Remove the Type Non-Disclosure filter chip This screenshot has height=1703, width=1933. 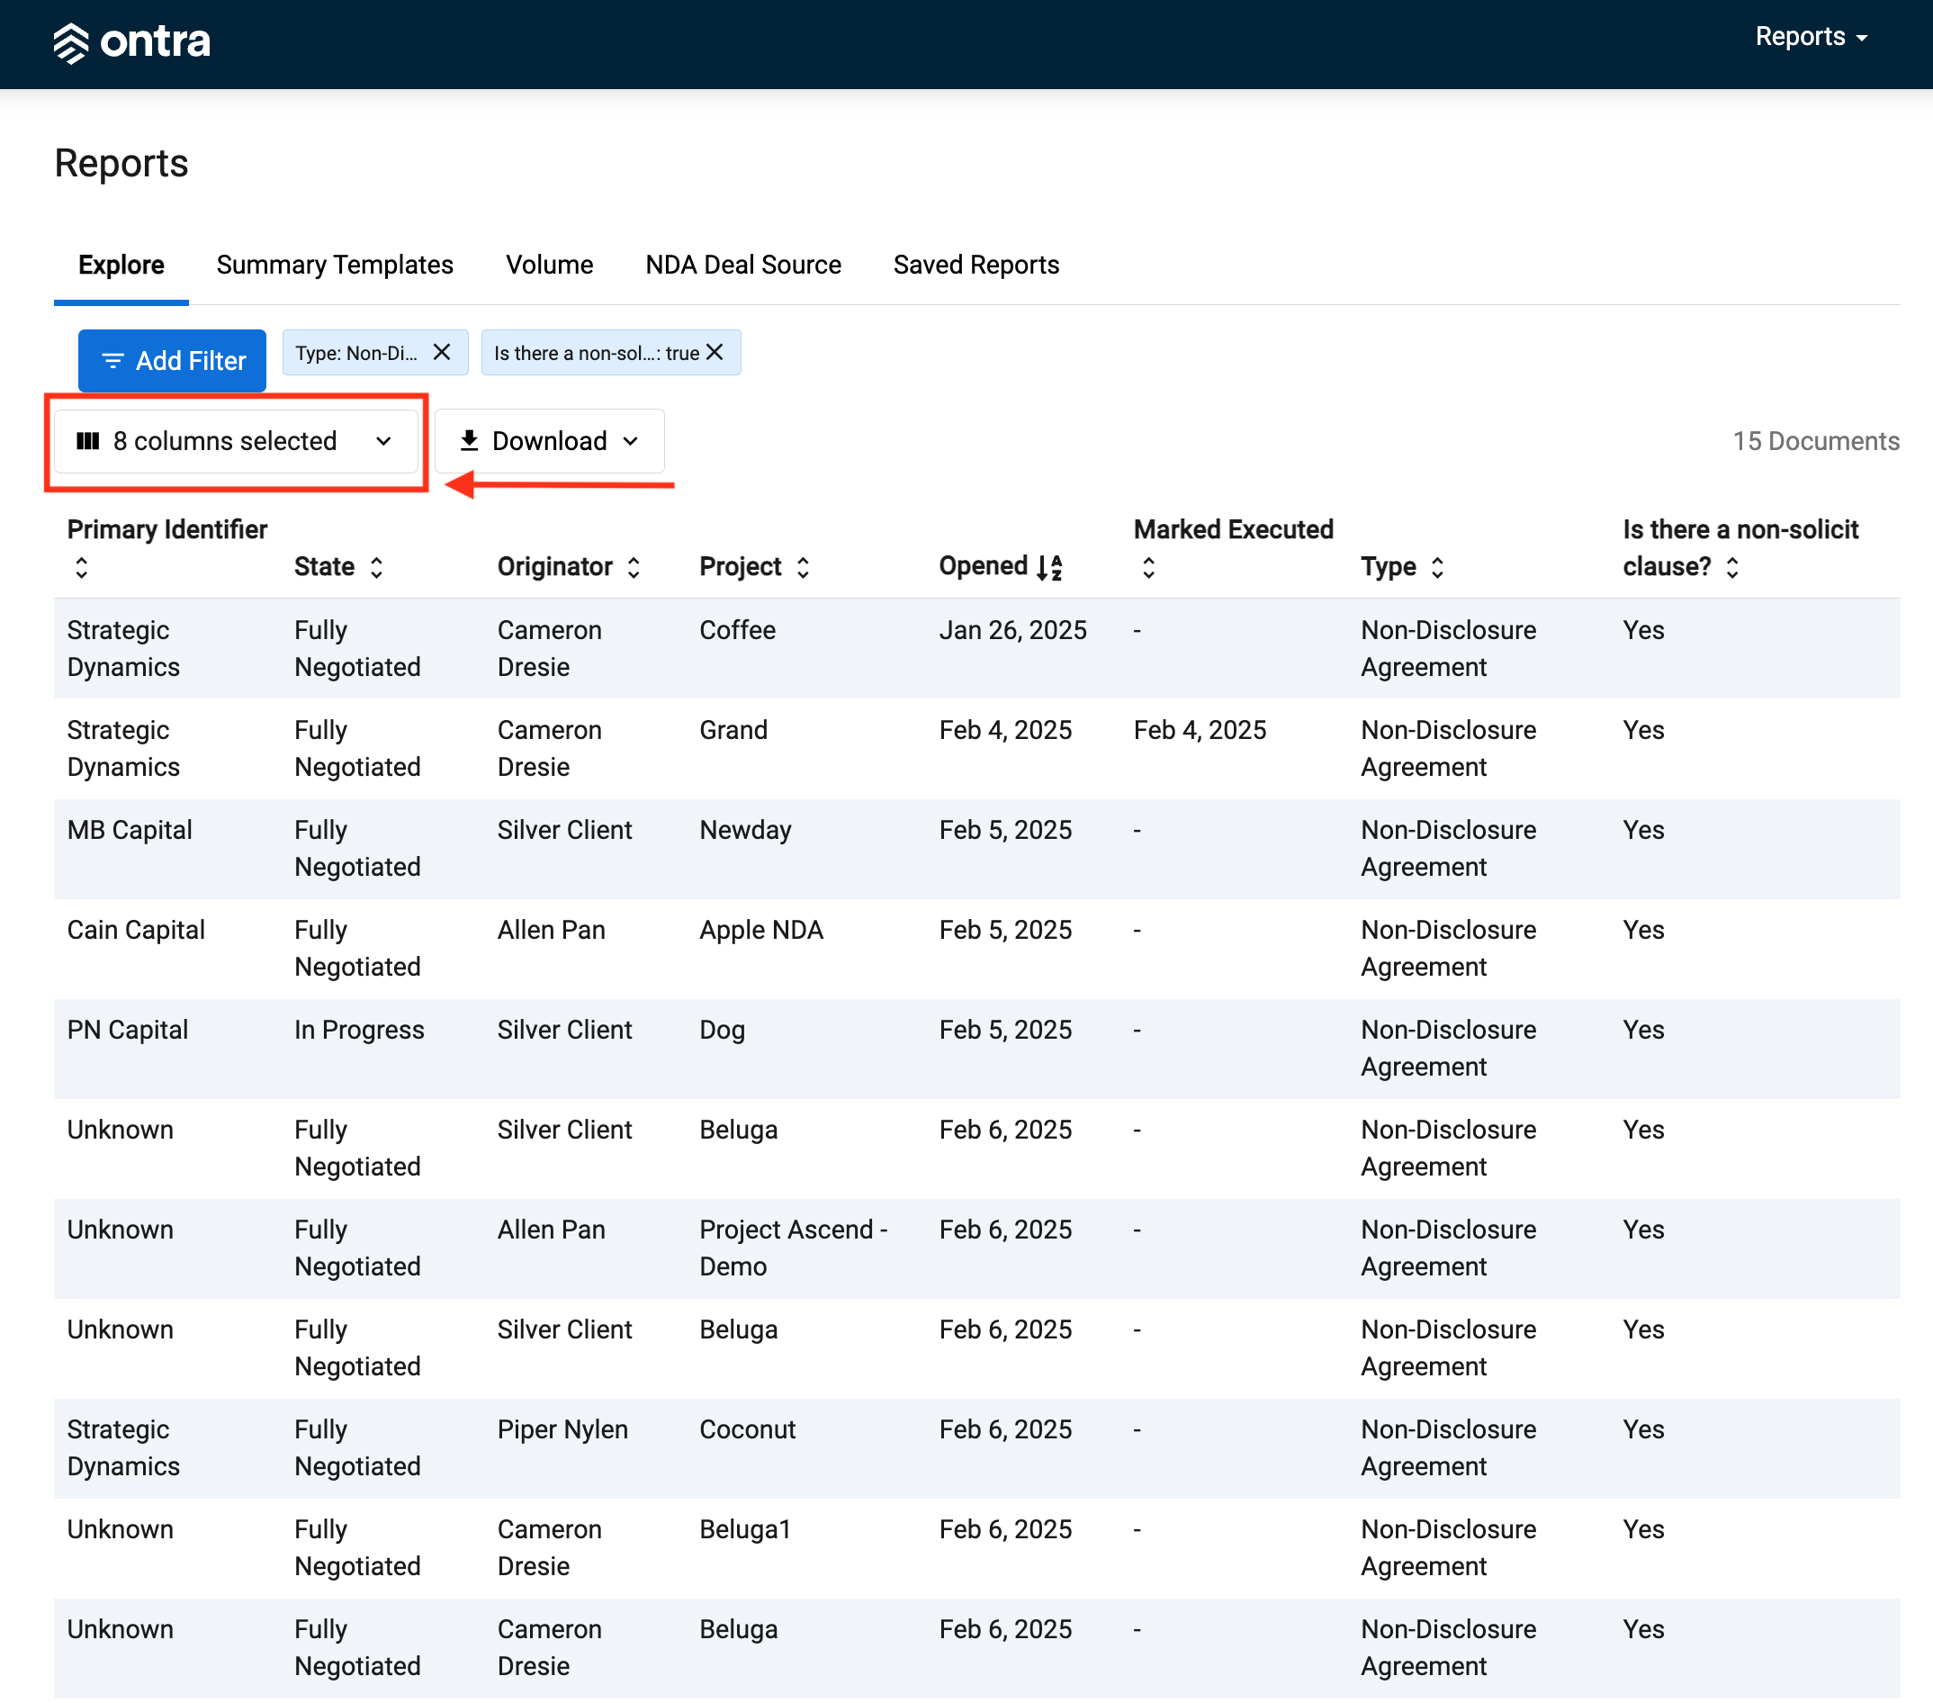tap(442, 352)
